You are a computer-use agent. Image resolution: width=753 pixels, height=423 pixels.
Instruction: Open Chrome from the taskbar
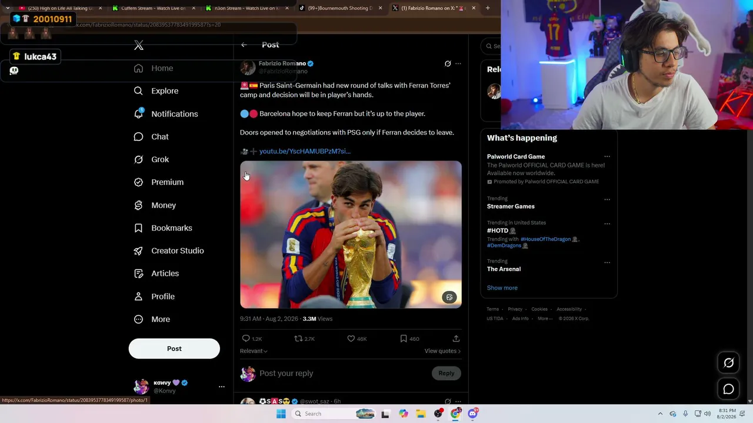pyautogui.click(x=455, y=414)
